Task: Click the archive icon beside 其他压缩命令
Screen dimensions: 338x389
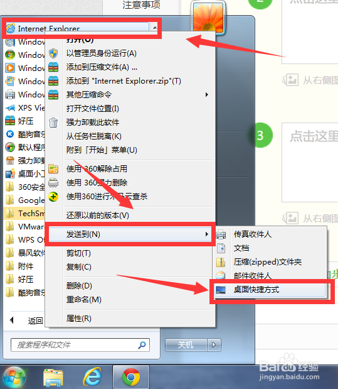Action: pyautogui.click(x=53, y=95)
